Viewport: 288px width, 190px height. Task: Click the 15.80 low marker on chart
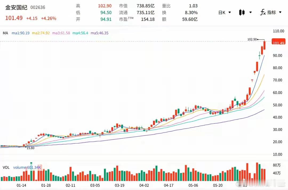30,148
